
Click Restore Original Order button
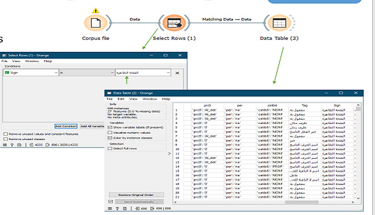136,195
